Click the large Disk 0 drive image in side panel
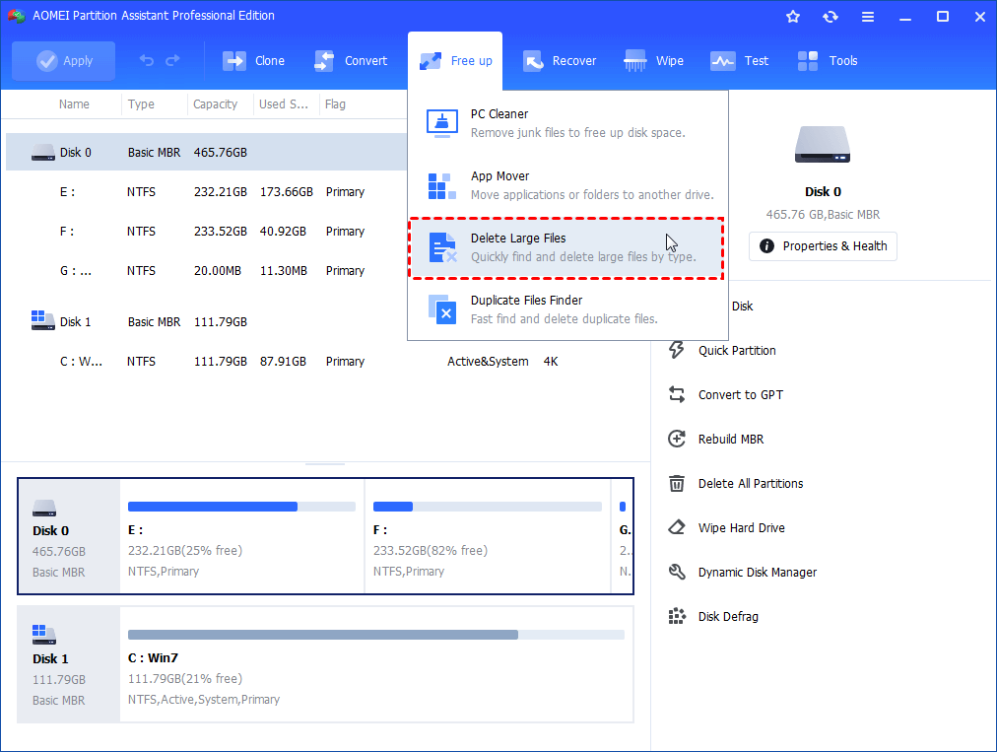Viewport: 997px width, 752px height. 823,145
